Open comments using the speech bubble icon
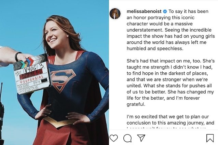Viewport: 218px width, 145px height. (x=127, y=138)
